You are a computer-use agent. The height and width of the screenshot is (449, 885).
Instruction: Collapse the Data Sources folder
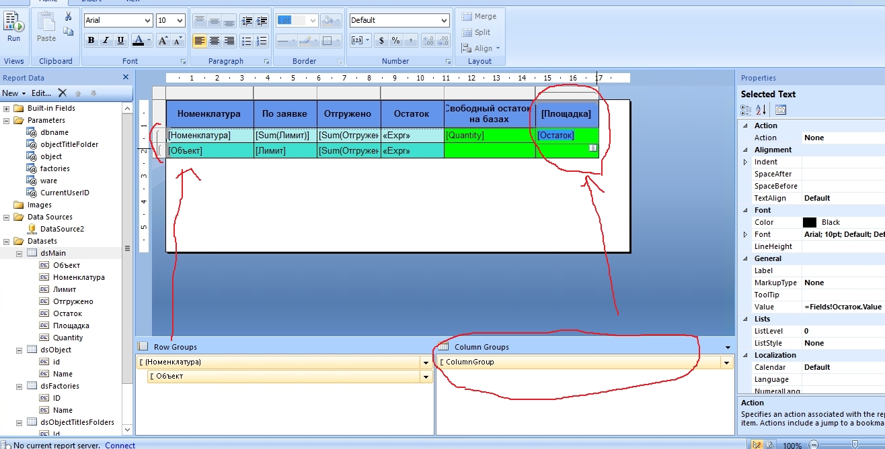(7, 217)
